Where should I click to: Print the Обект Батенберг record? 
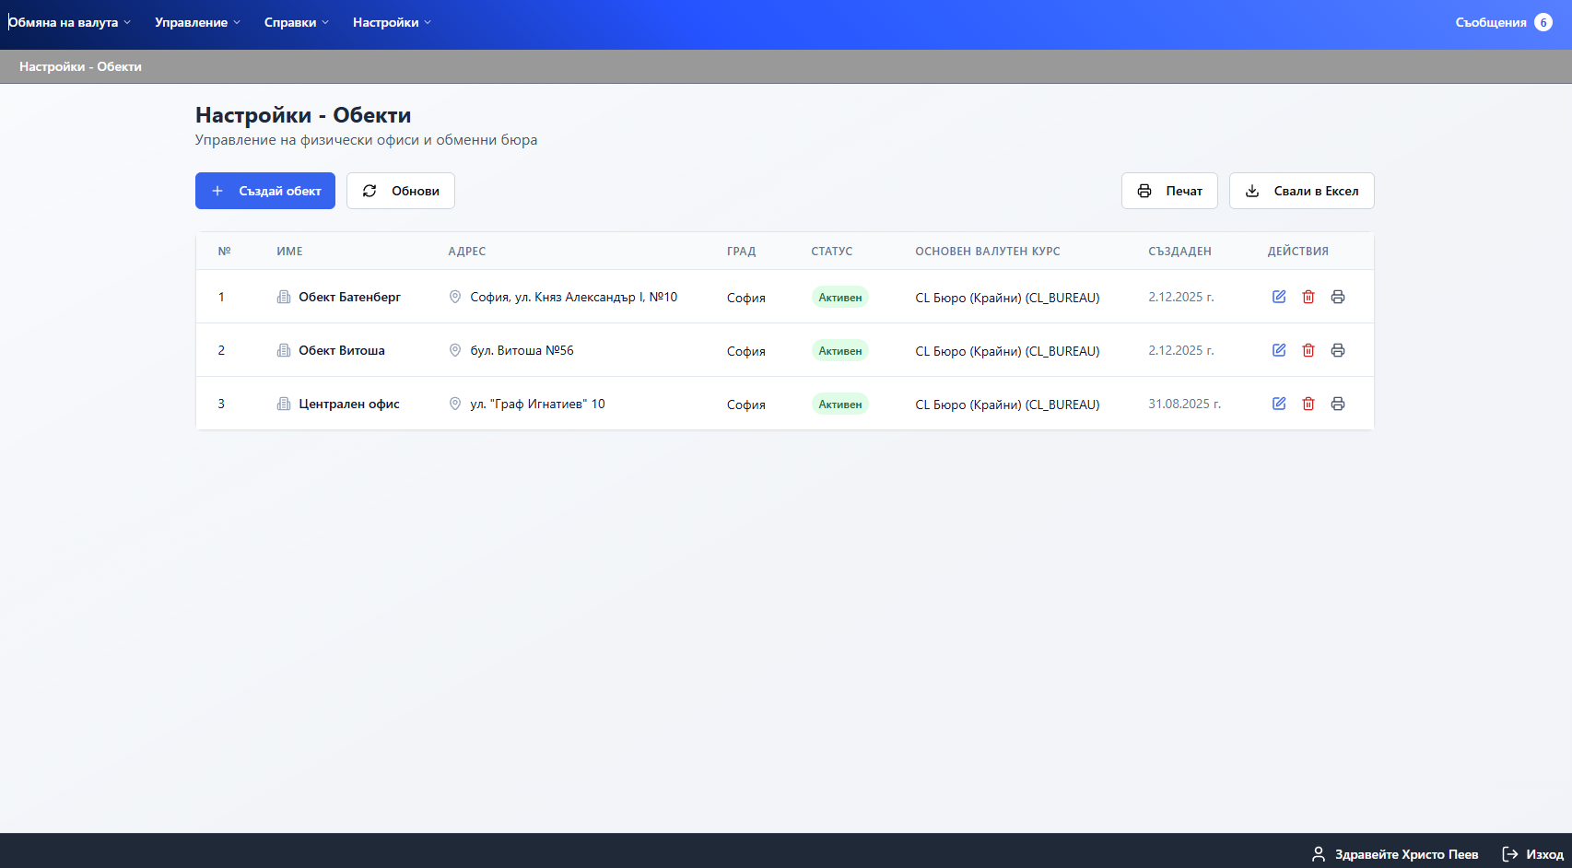coord(1338,297)
